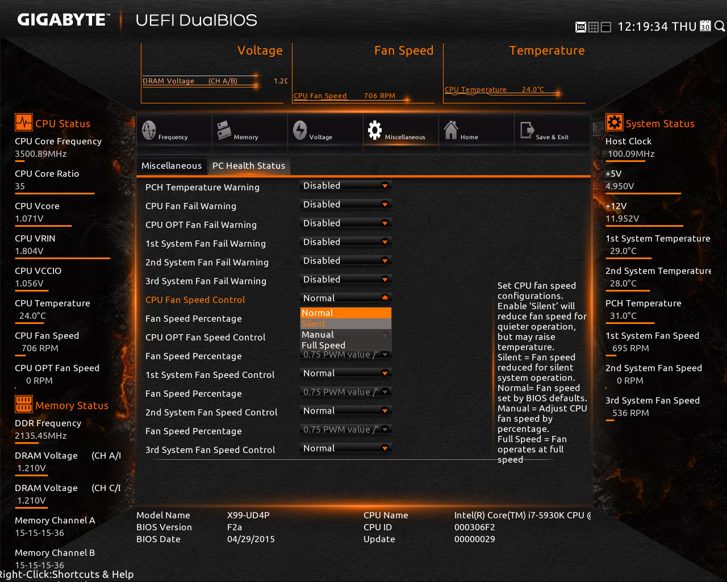
Task: Select CPU OPT Fan Speed Control label
Action: coord(205,338)
